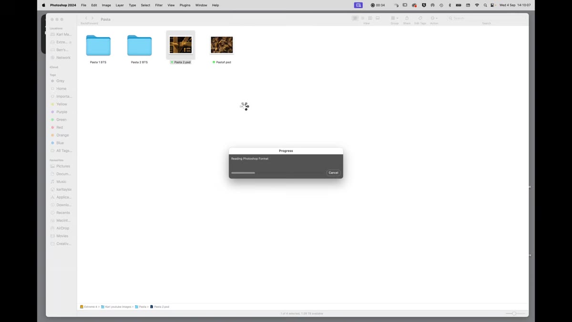Select the Pasta 2.psd thumbnail
The image size is (572, 322).
pos(181,45)
